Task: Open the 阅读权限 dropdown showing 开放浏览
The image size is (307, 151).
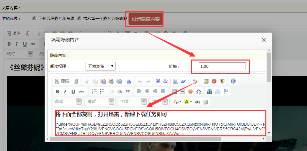Action: tap(100, 66)
